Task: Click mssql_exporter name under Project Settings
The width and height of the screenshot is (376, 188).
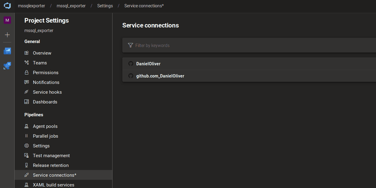Action: pos(39,31)
